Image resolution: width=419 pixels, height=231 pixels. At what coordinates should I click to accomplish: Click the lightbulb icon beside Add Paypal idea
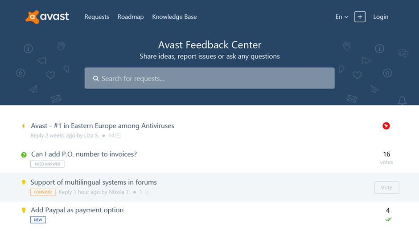pyautogui.click(x=24, y=211)
